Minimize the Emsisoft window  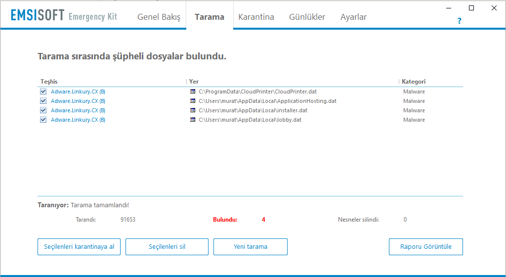449,8
